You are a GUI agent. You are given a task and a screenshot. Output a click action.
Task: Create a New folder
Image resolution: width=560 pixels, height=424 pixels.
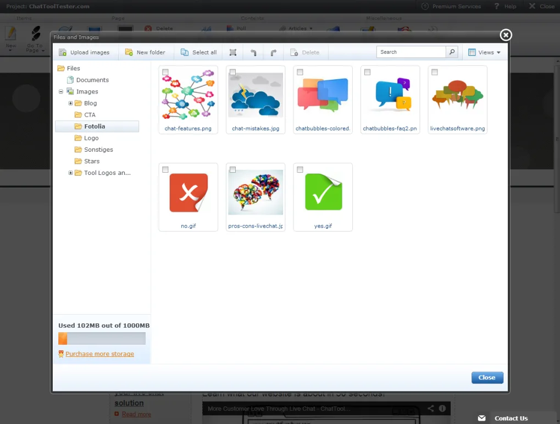tap(145, 52)
